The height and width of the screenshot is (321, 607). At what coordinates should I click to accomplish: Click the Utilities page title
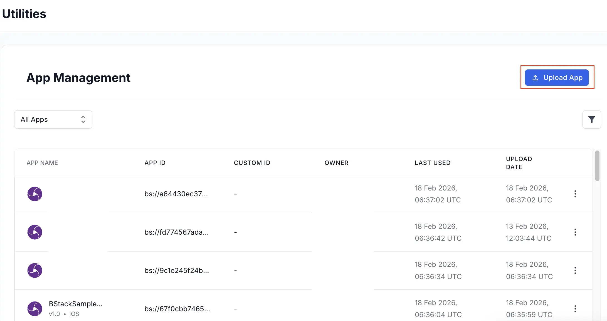[24, 14]
